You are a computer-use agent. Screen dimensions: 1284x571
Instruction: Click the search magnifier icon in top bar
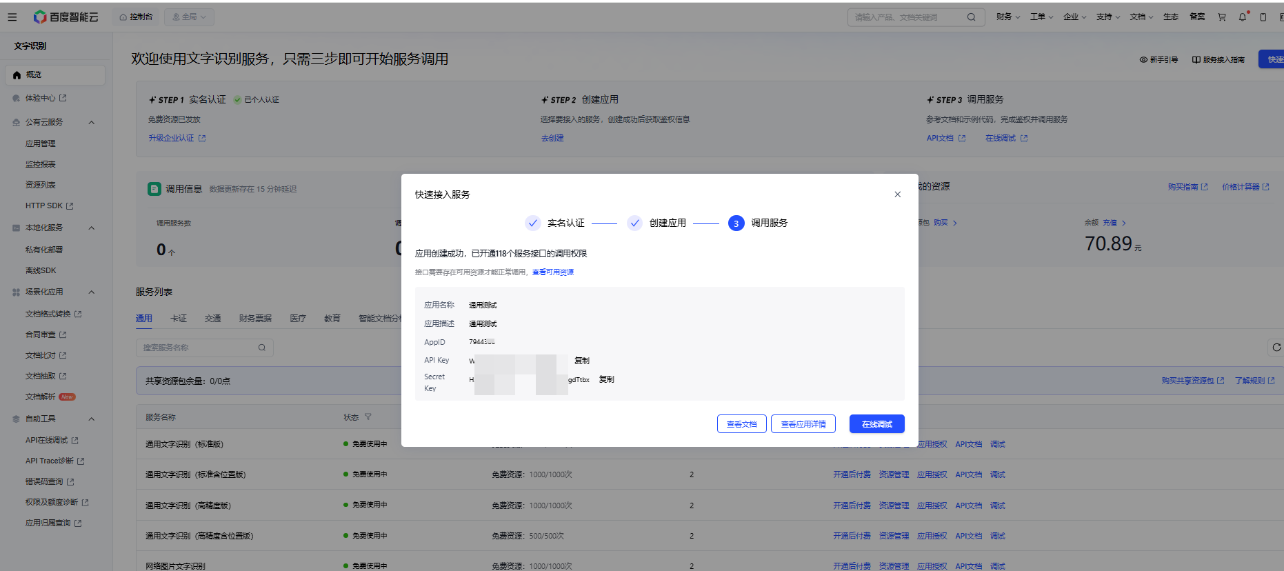coord(971,17)
